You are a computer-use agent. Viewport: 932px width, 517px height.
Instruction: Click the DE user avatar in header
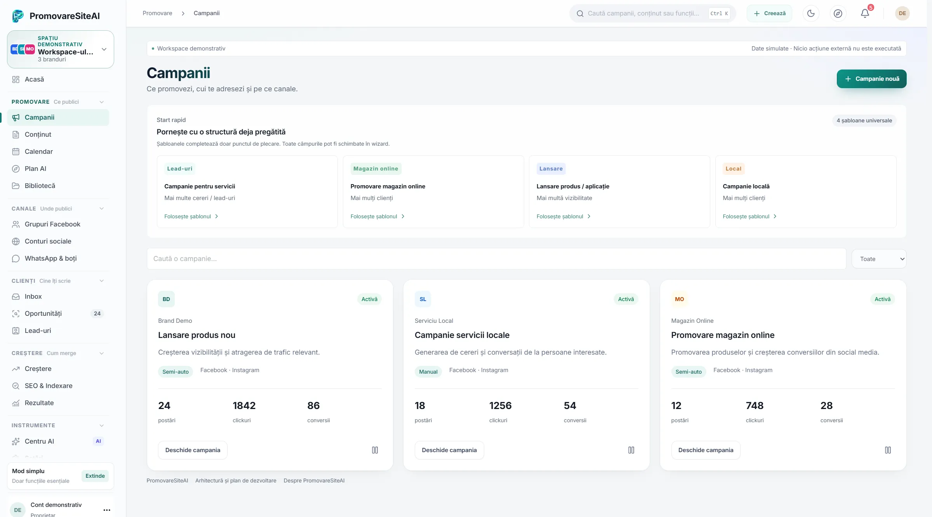(x=902, y=14)
